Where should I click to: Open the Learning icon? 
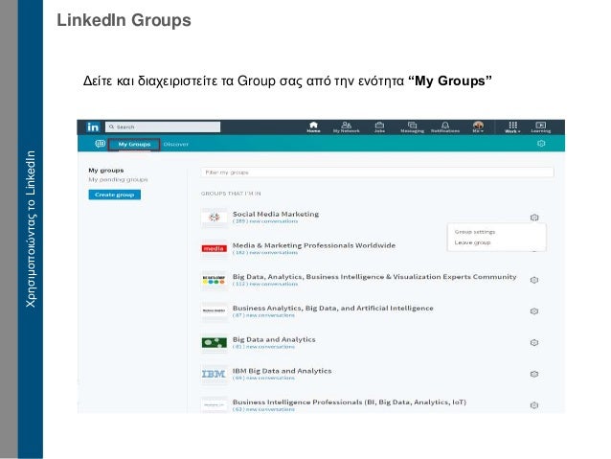point(541,126)
